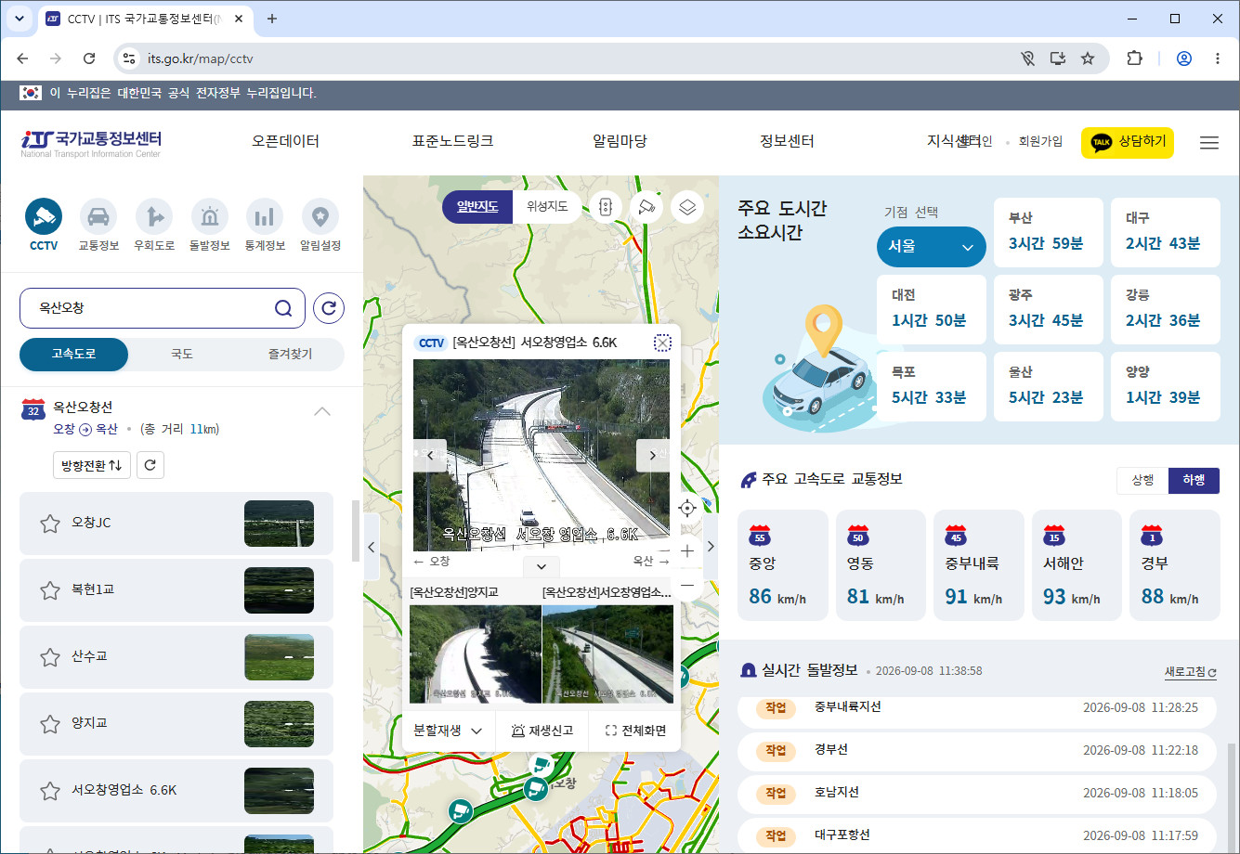Select the 즐겨찾기 tab
The width and height of the screenshot is (1240, 854).
[290, 354]
